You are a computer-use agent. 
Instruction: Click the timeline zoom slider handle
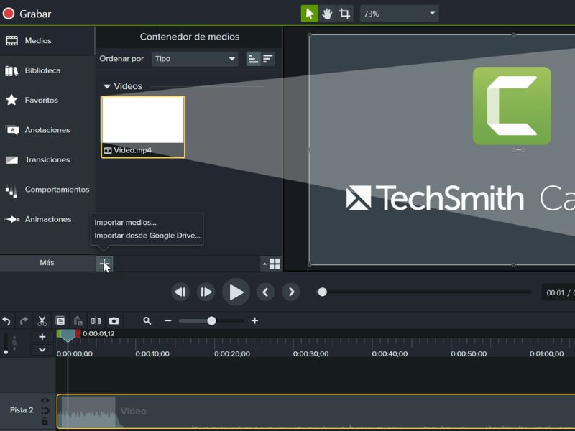pos(211,321)
